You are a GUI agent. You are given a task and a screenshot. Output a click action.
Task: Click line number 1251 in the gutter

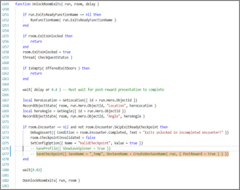click(x=6, y=15)
